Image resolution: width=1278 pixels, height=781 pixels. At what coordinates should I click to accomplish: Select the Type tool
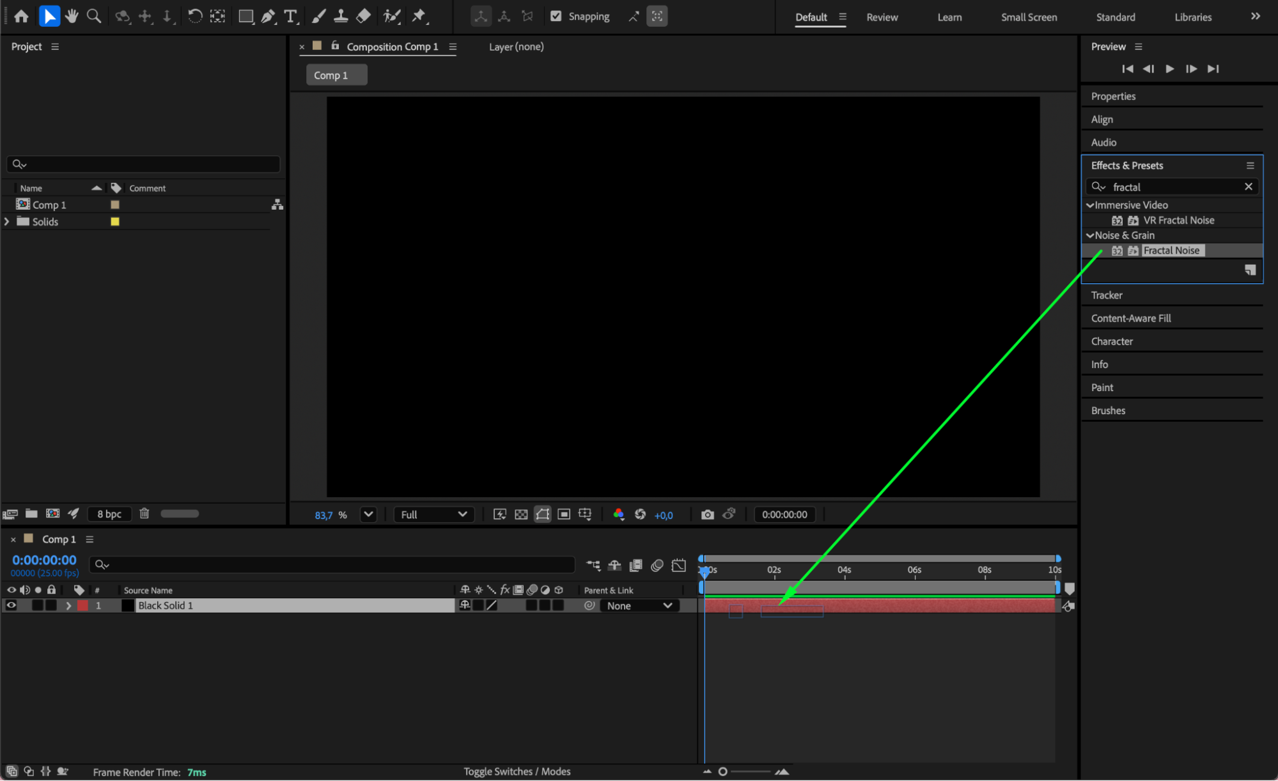point(290,16)
